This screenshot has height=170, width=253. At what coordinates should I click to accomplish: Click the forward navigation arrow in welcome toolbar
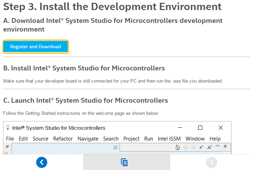click(x=194, y=147)
